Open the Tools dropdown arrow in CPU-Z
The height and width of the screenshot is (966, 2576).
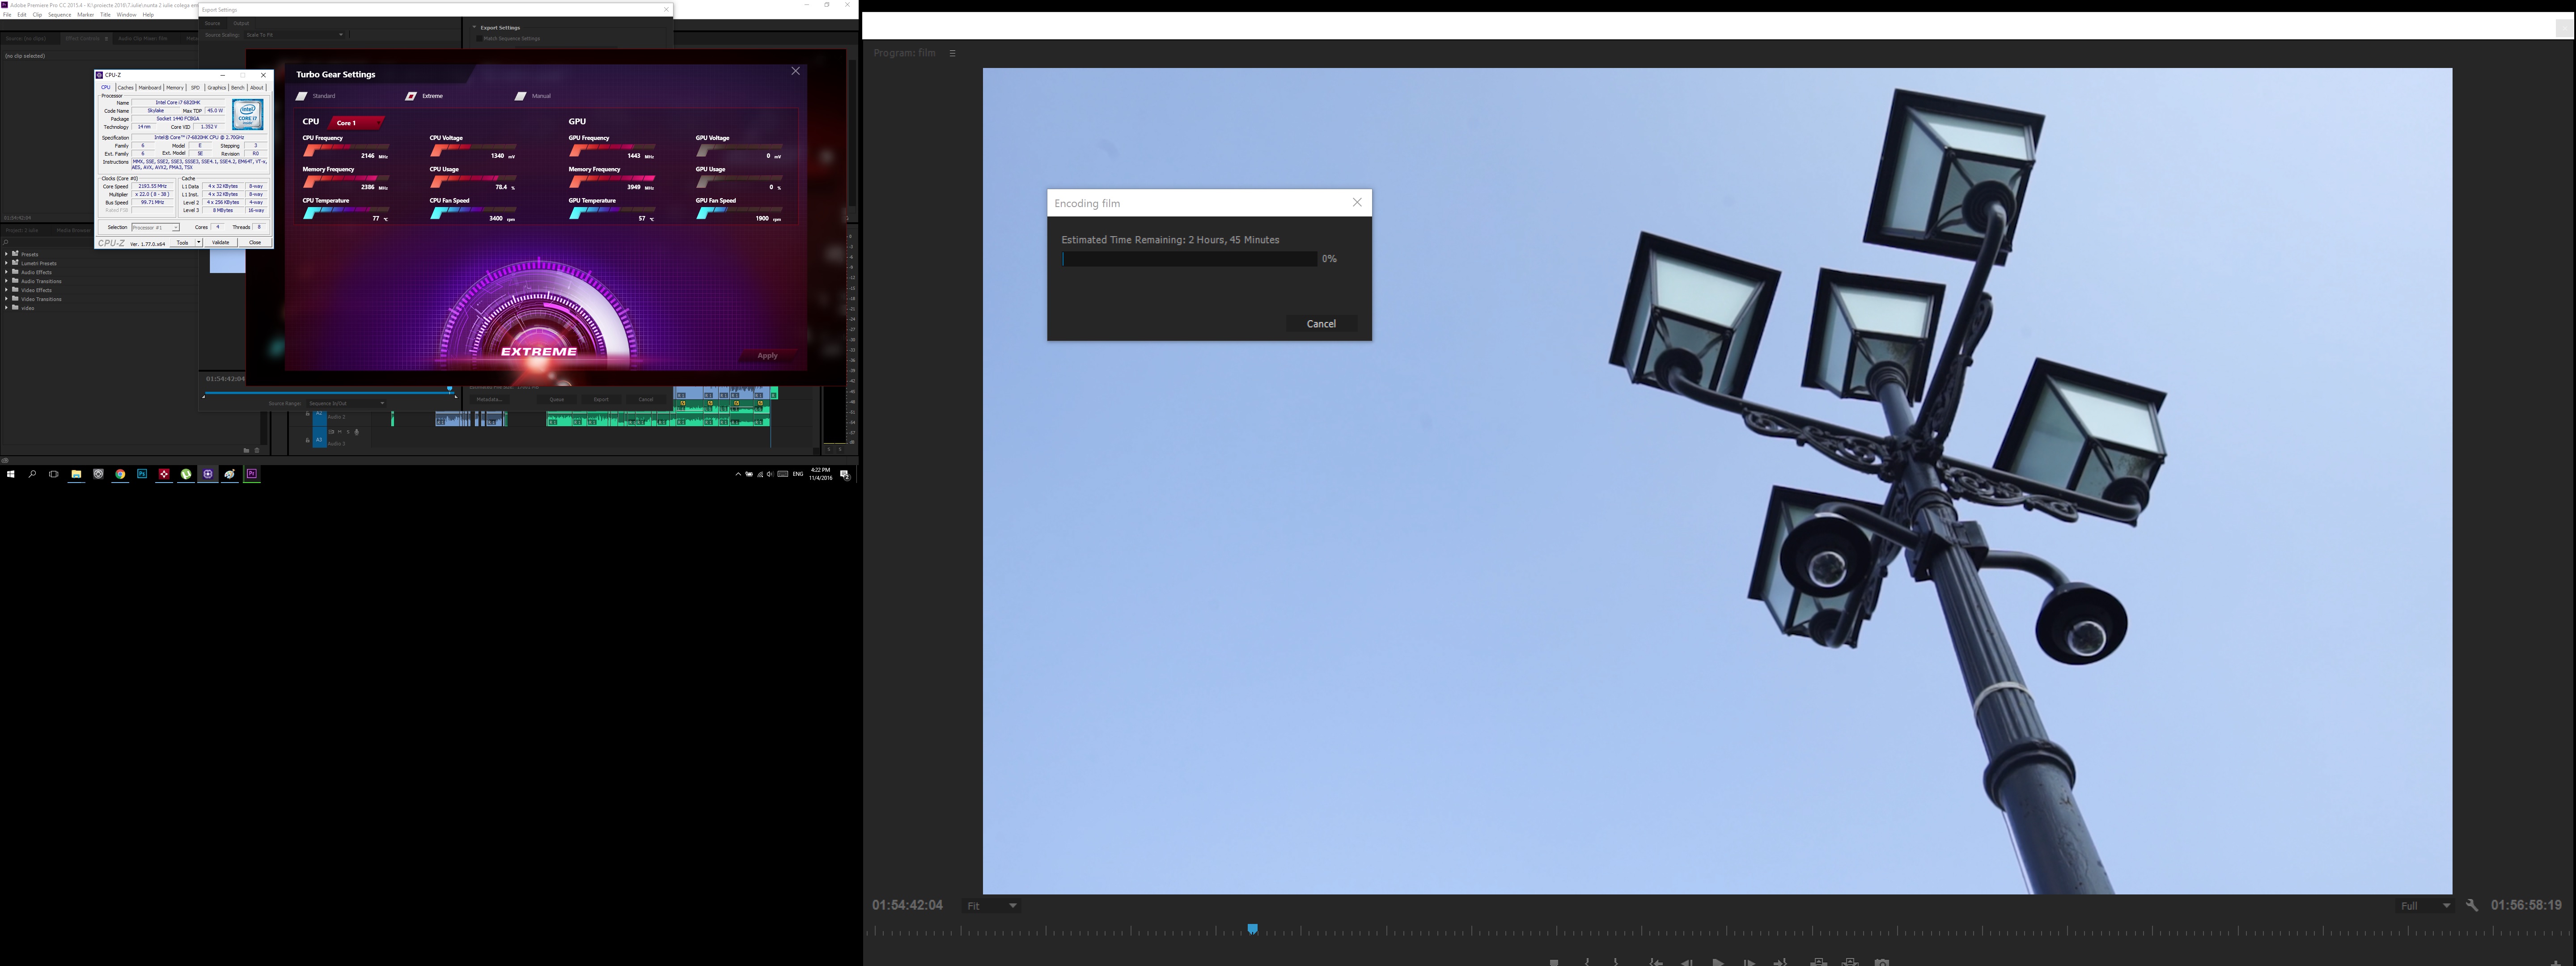pyautogui.click(x=199, y=243)
